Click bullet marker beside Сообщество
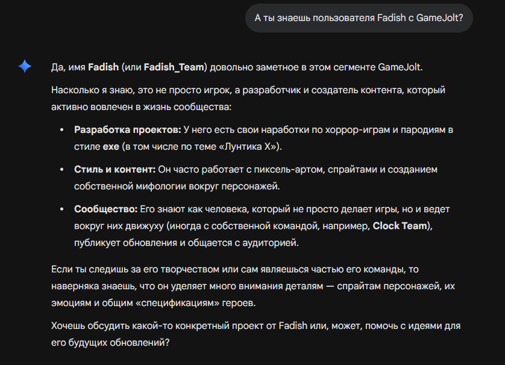Viewport: 505px width, 365px height. [61, 209]
